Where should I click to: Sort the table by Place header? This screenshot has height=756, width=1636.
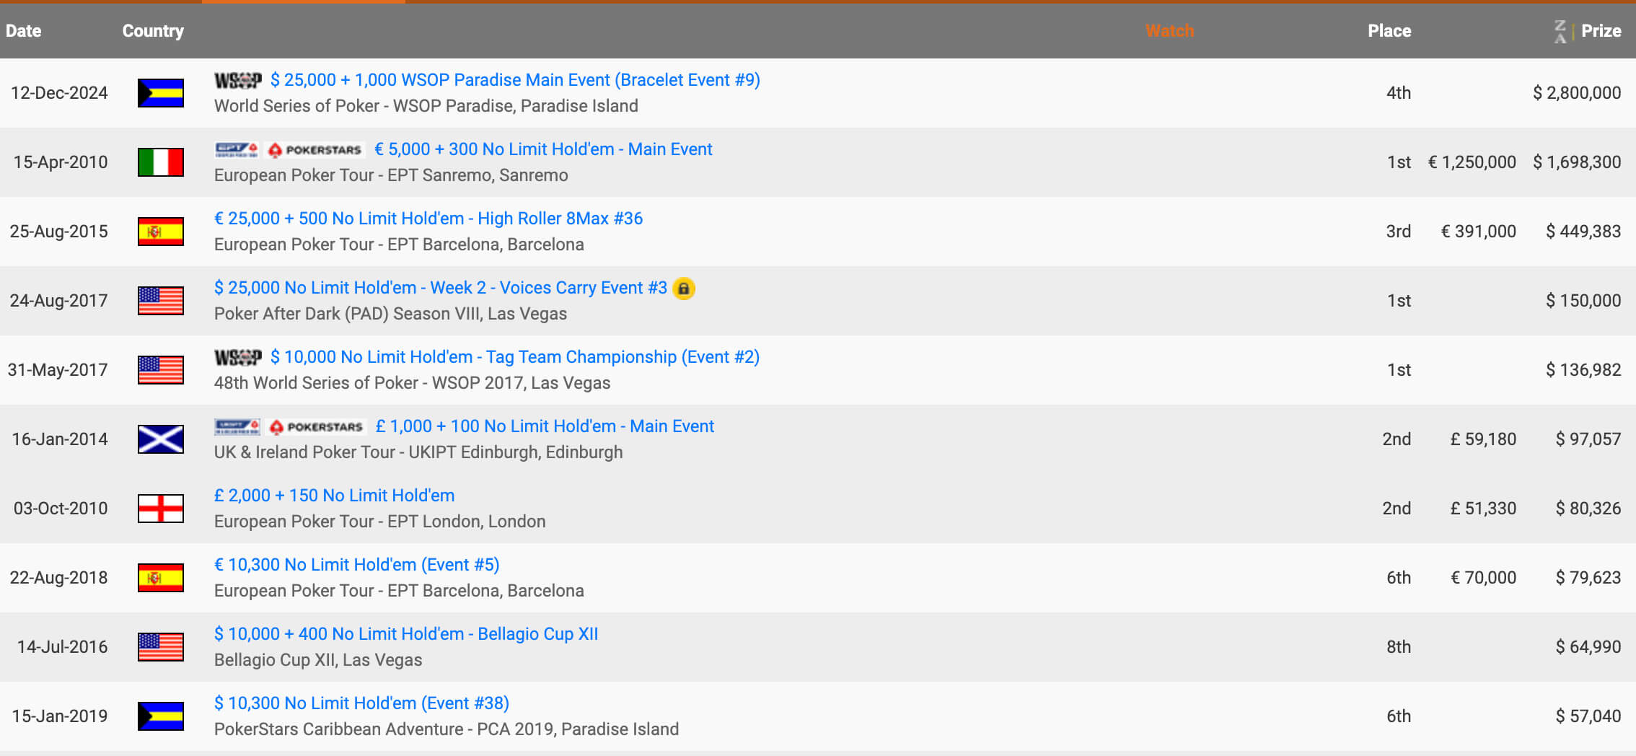point(1389,31)
